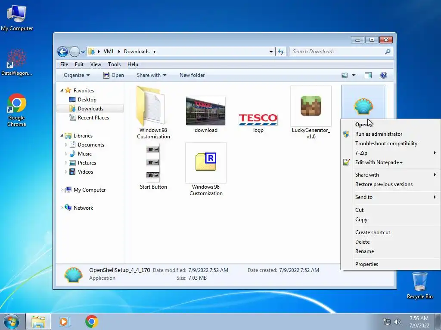Select Downloads in navigation pane

click(90, 109)
